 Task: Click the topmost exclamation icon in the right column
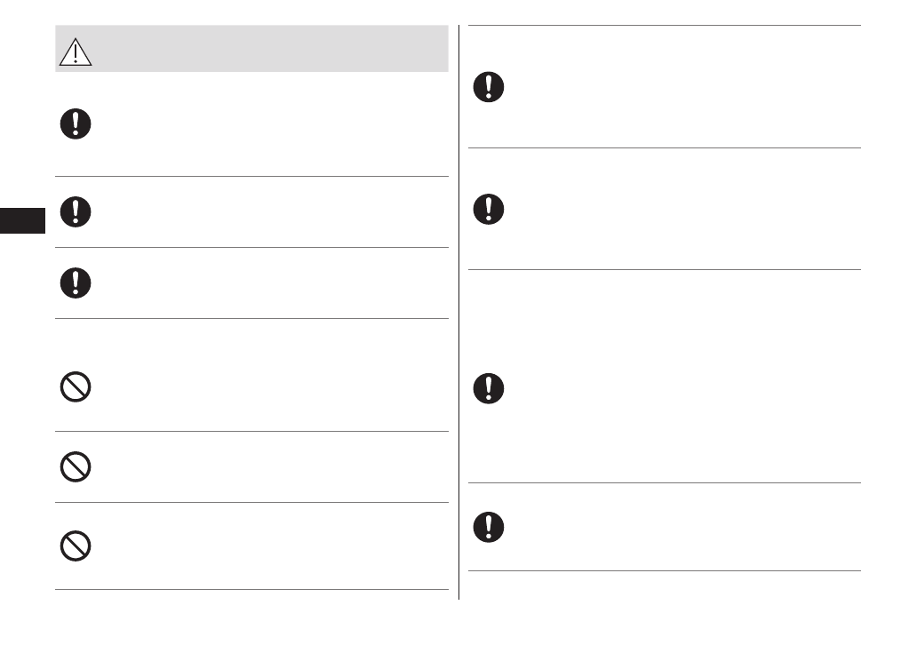click(x=488, y=87)
